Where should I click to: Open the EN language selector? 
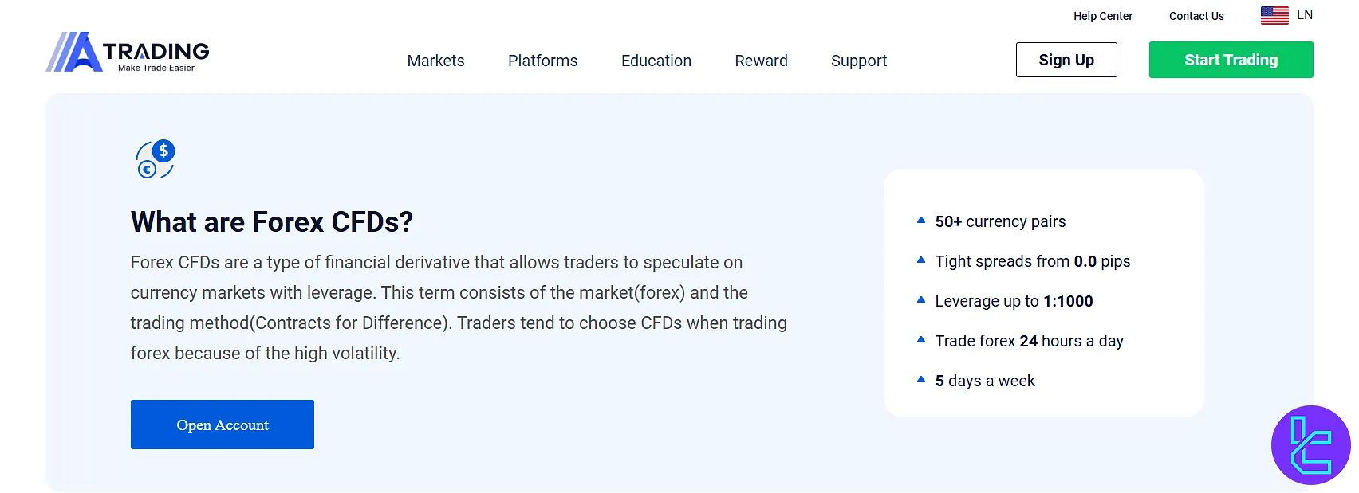[x=1305, y=14]
